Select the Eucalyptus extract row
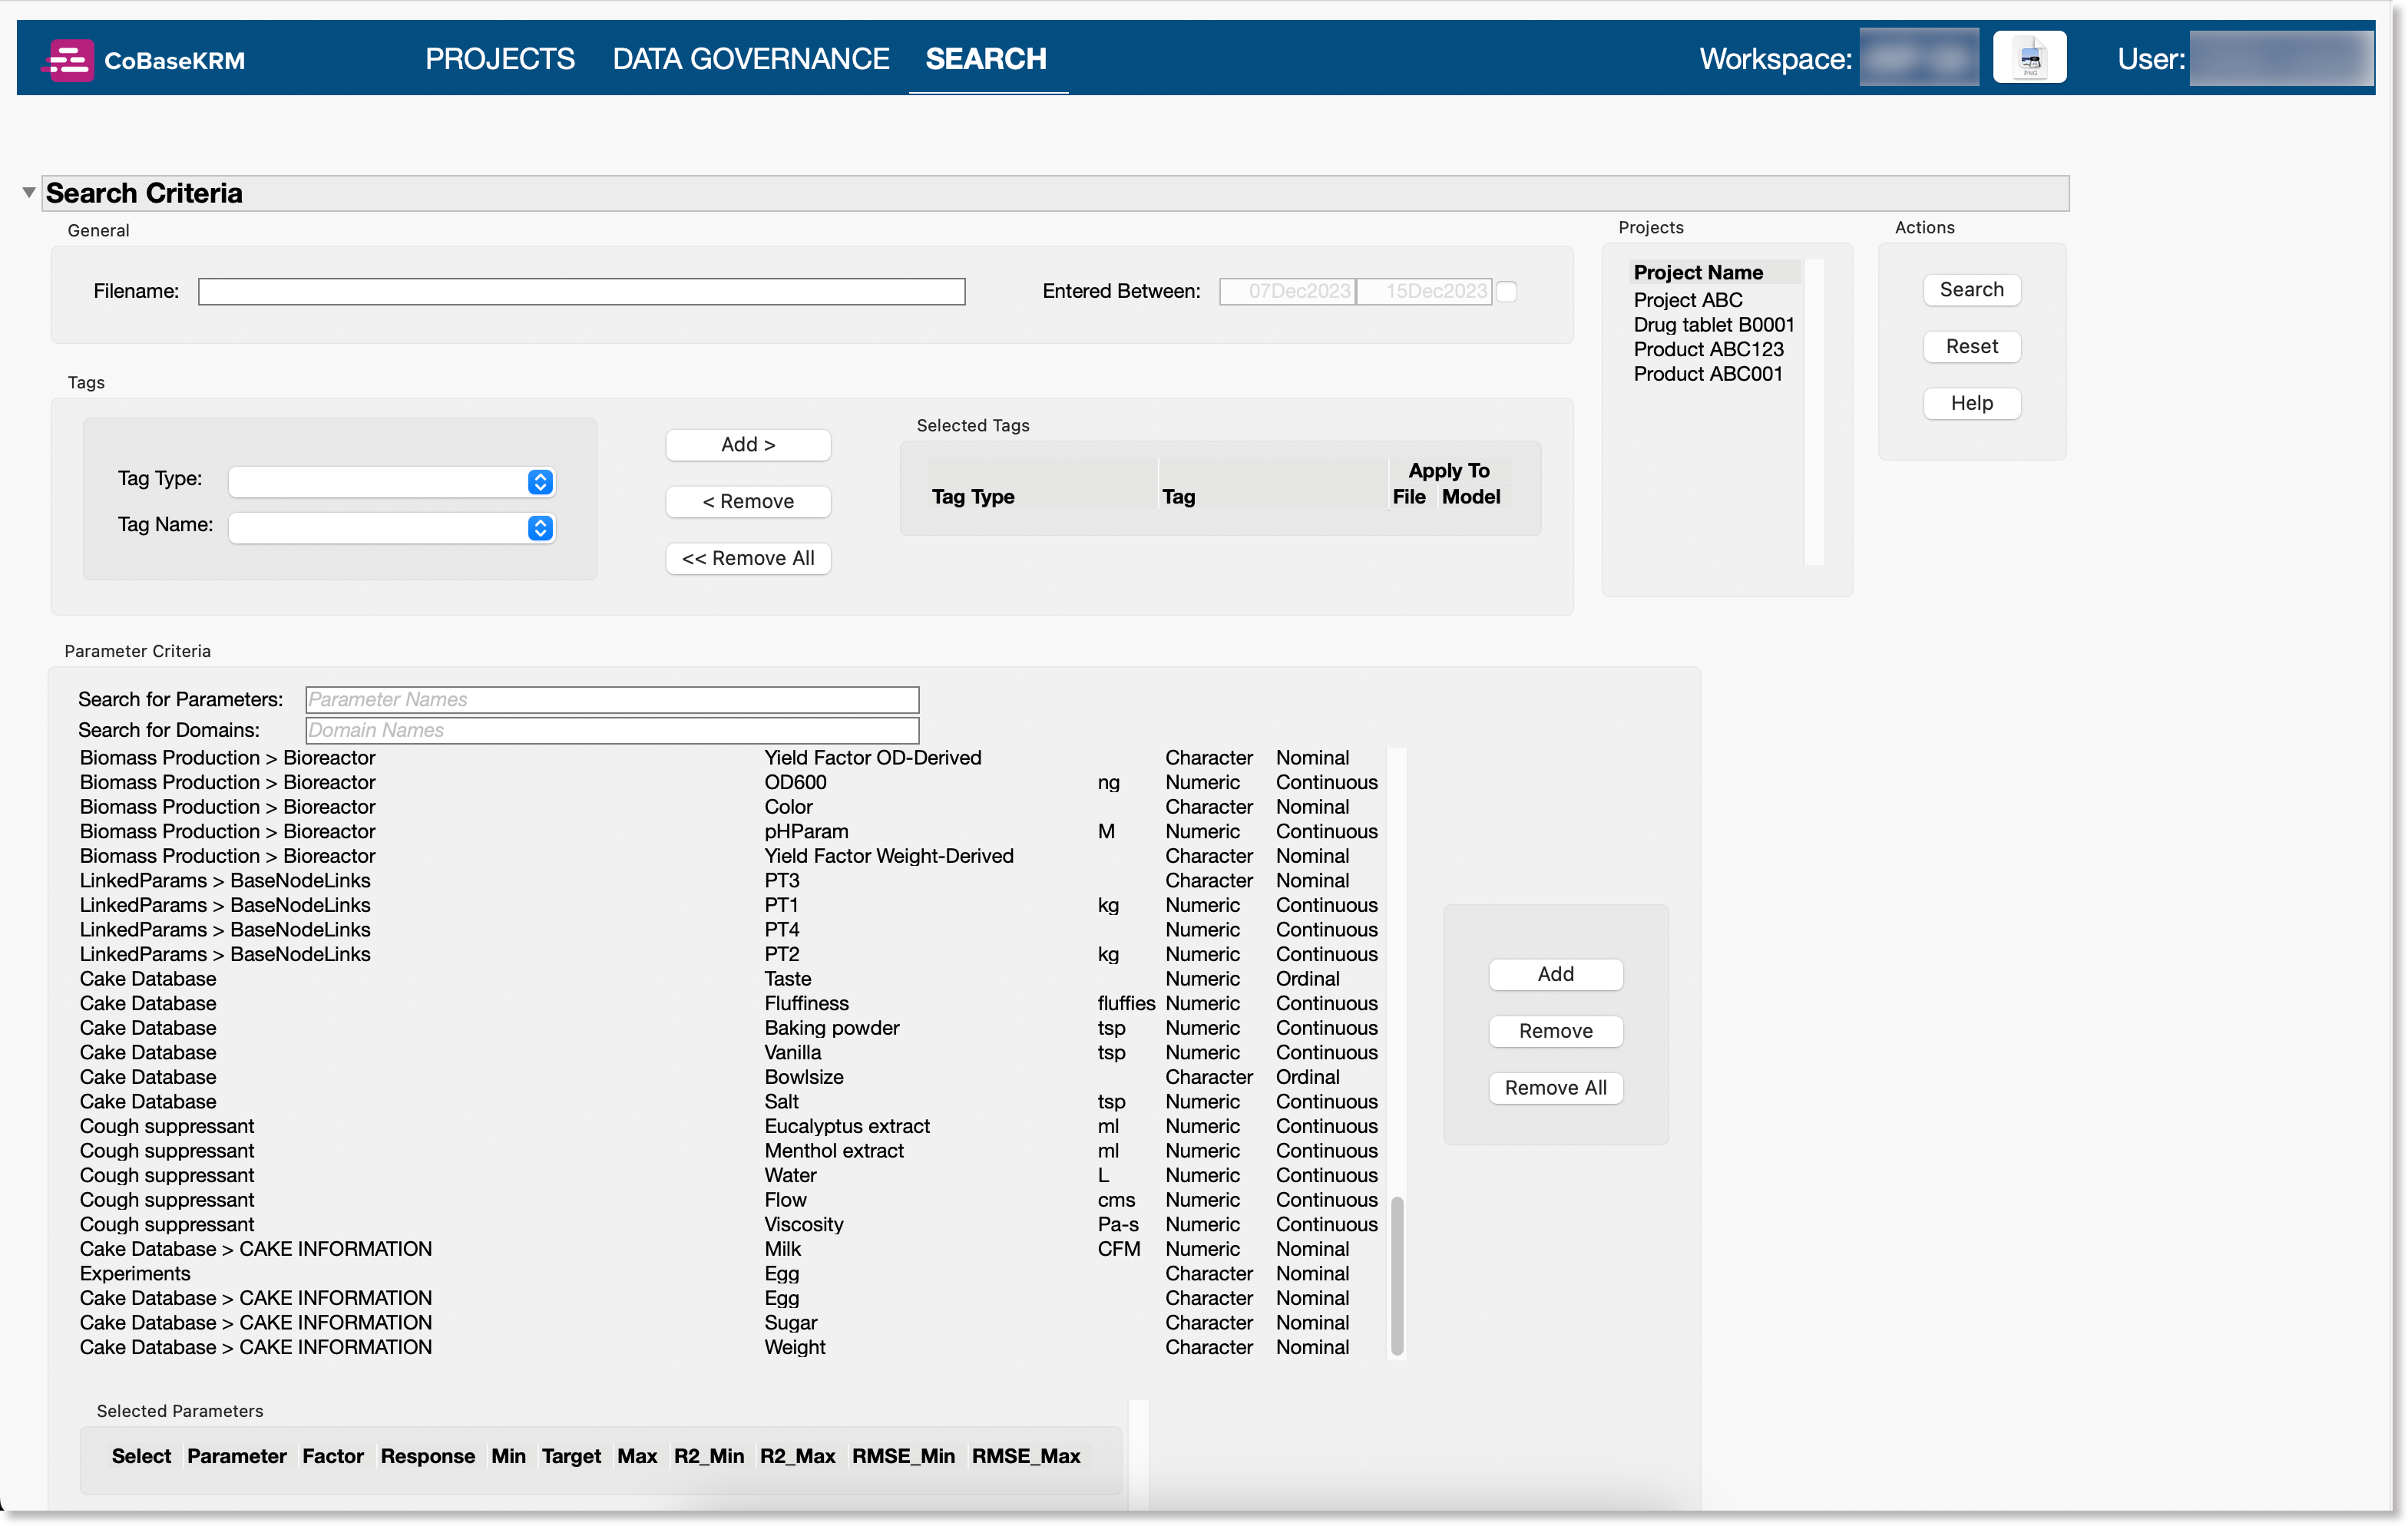 (729, 1126)
